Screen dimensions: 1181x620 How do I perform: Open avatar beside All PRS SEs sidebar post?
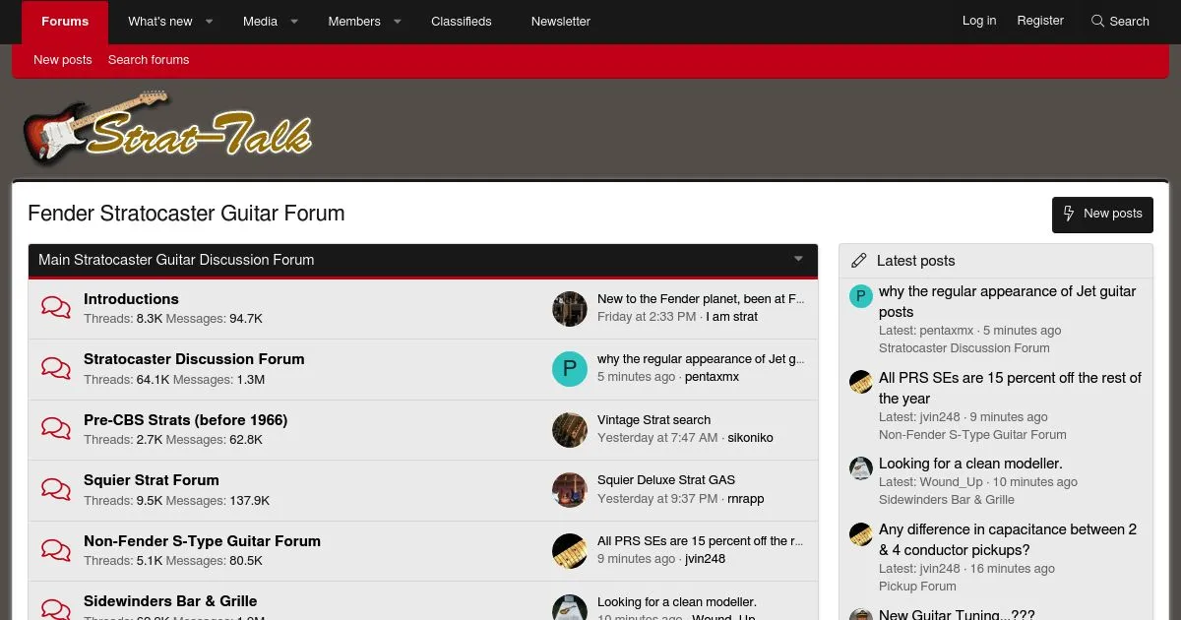(861, 382)
